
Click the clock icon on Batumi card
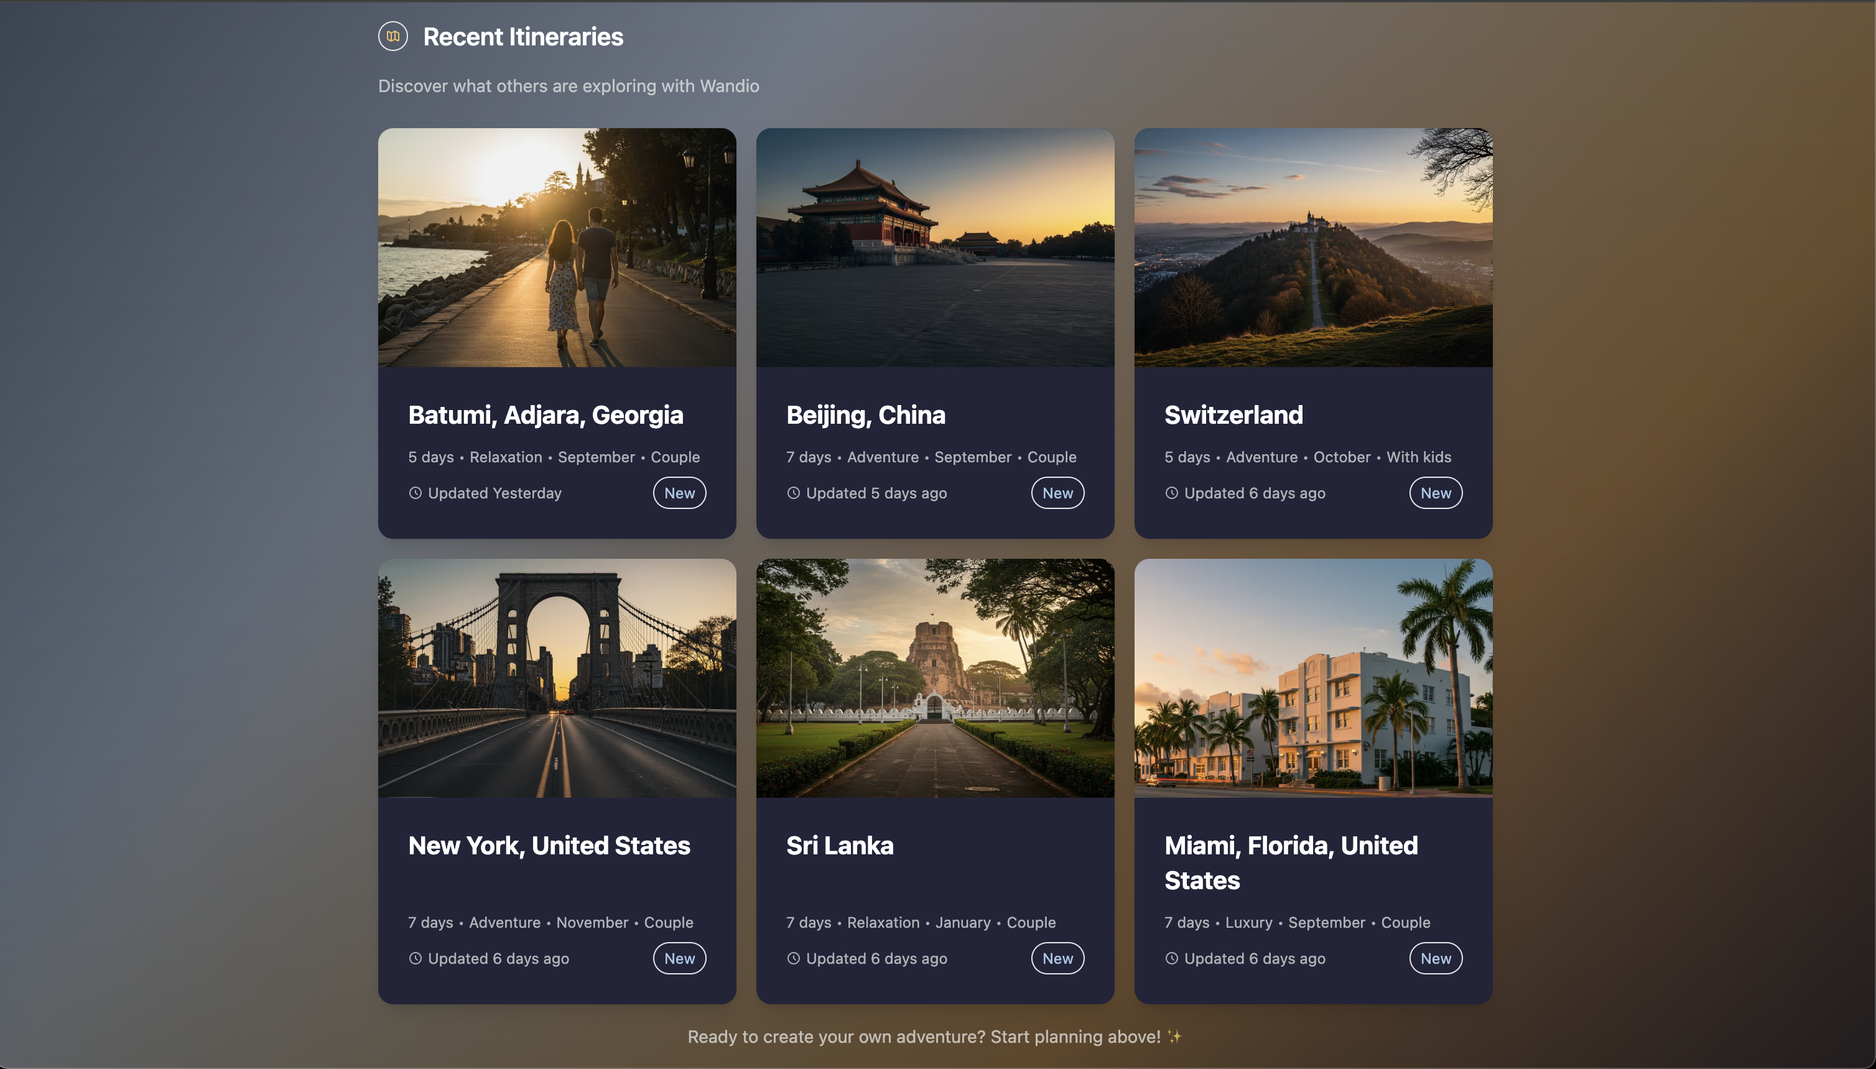pyautogui.click(x=416, y=493)
